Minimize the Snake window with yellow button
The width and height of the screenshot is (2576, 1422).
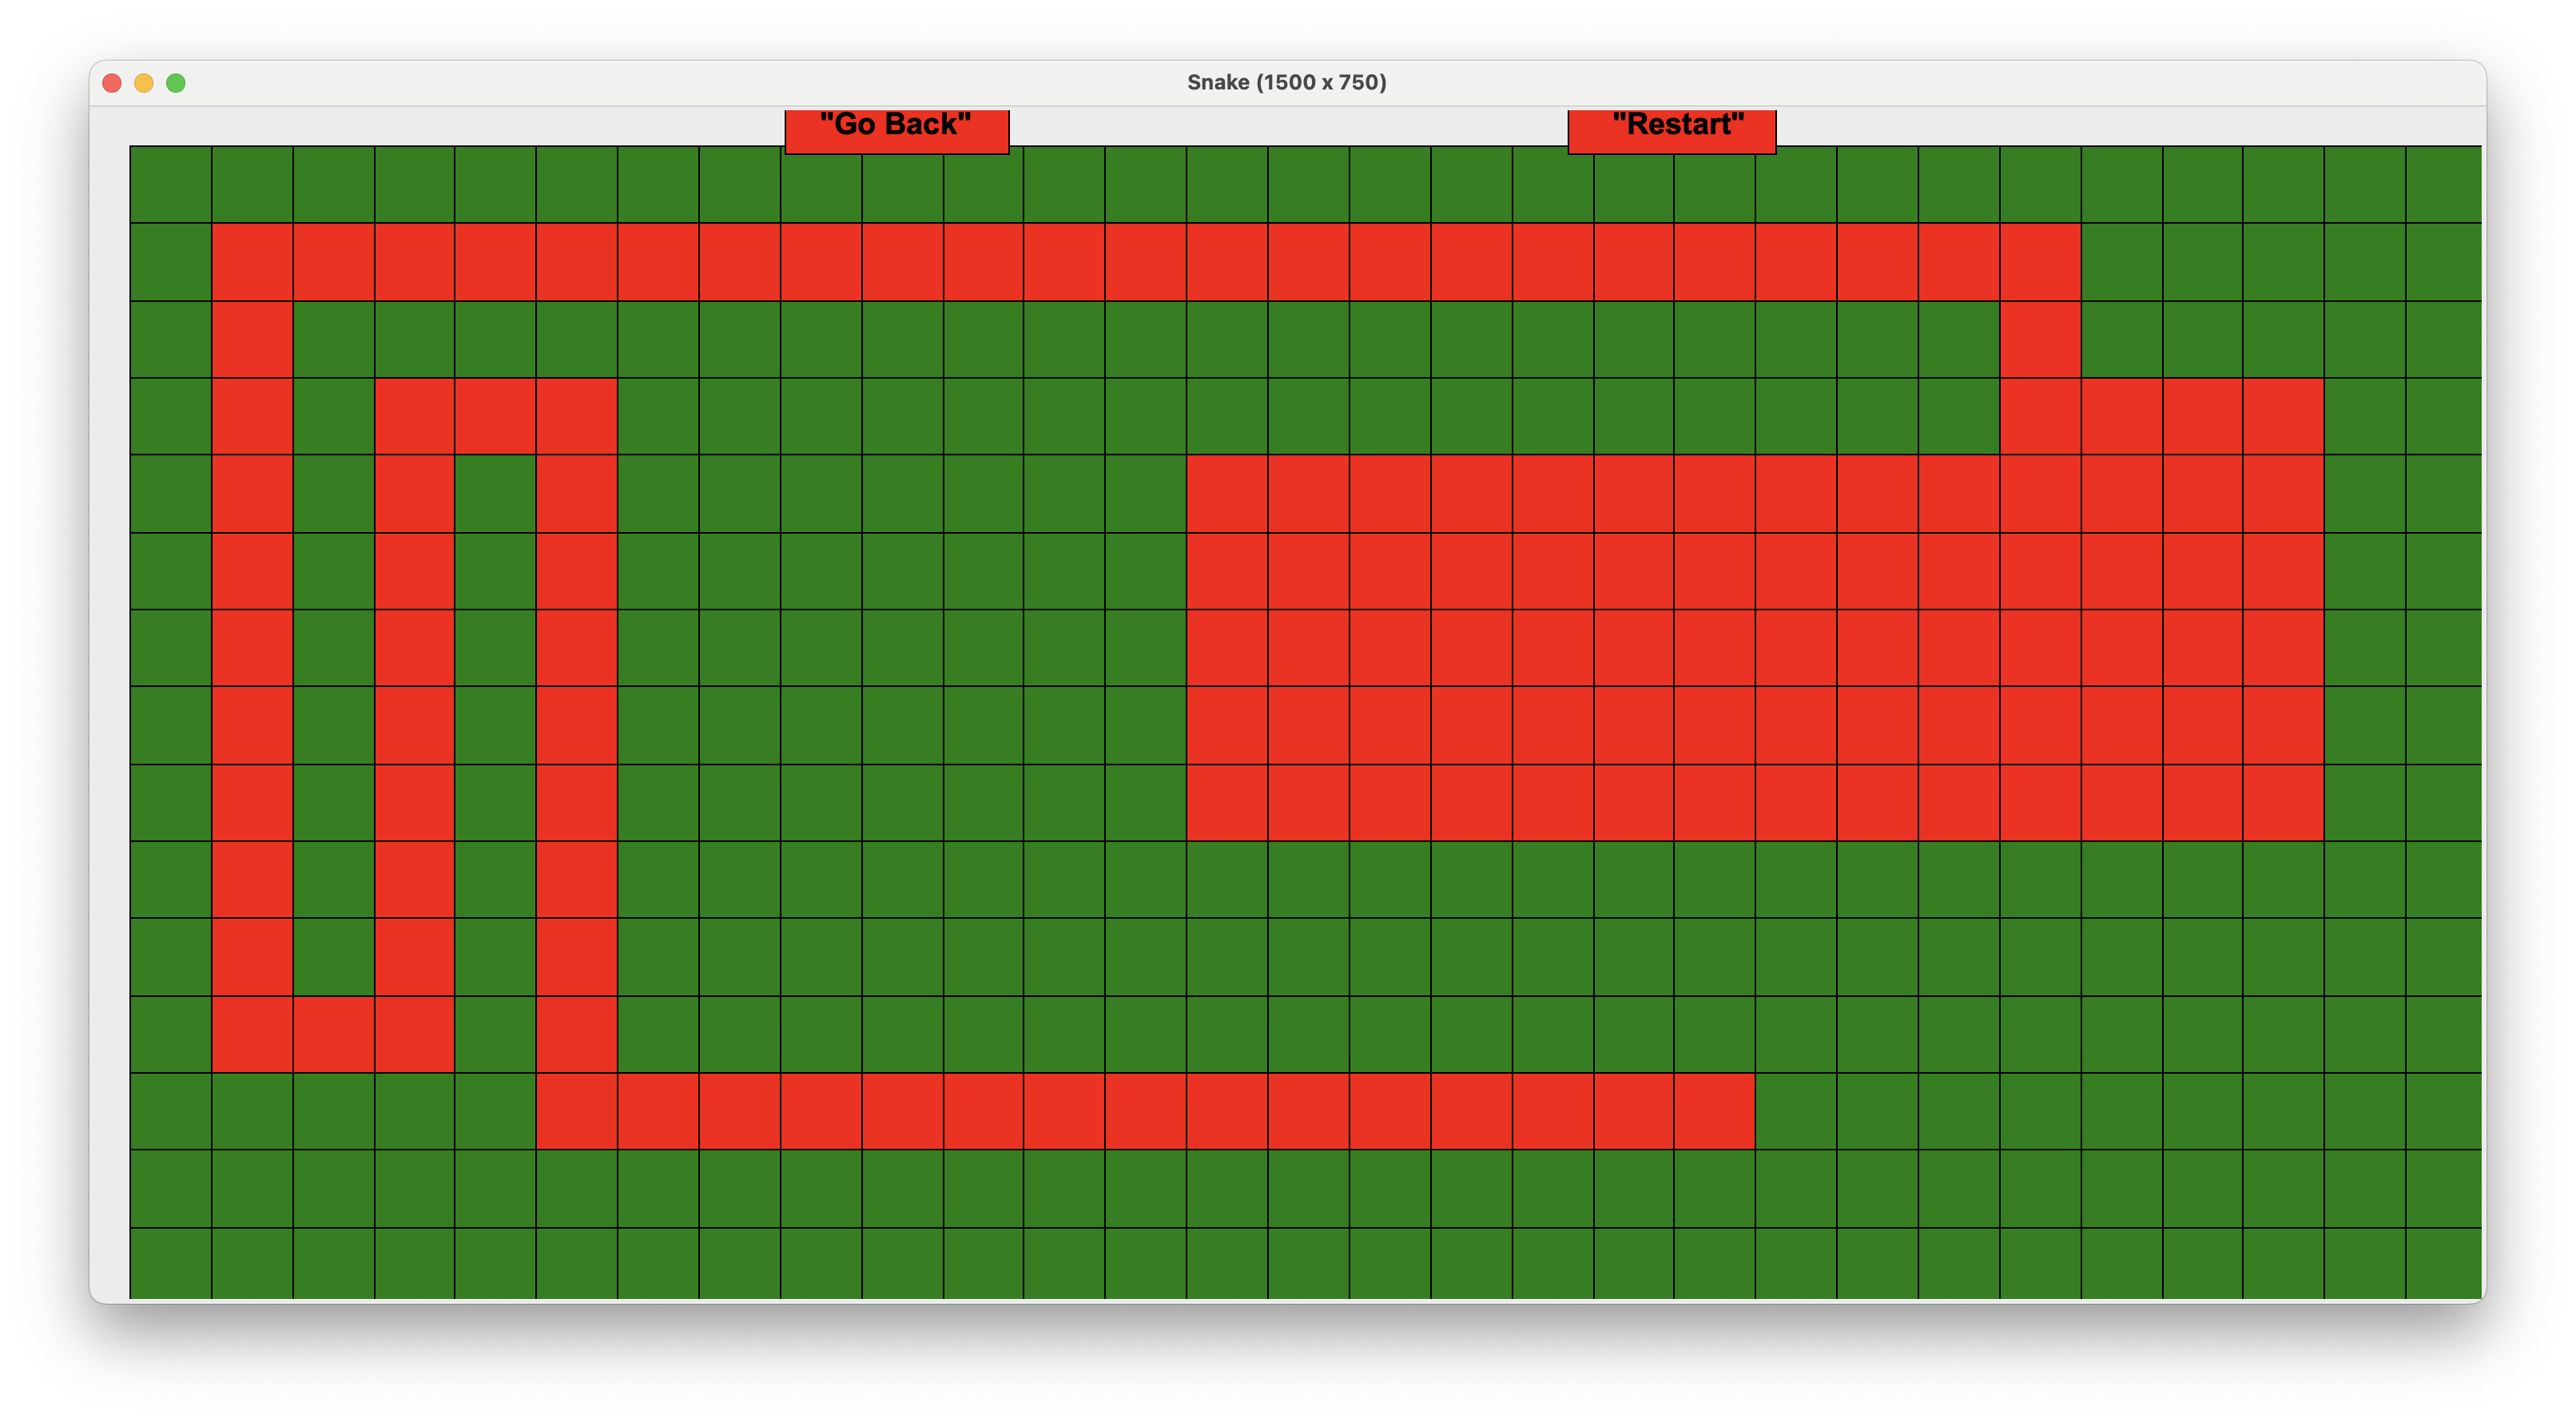coord(144,83)
